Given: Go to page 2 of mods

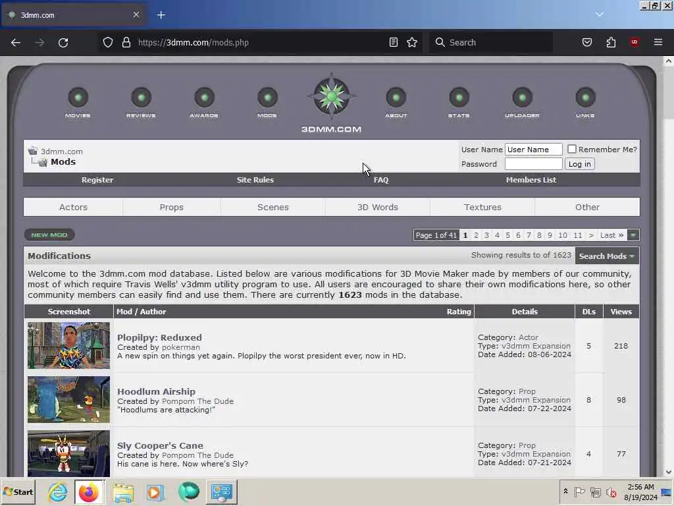Looking at the screenshot, I should [476, 235].
